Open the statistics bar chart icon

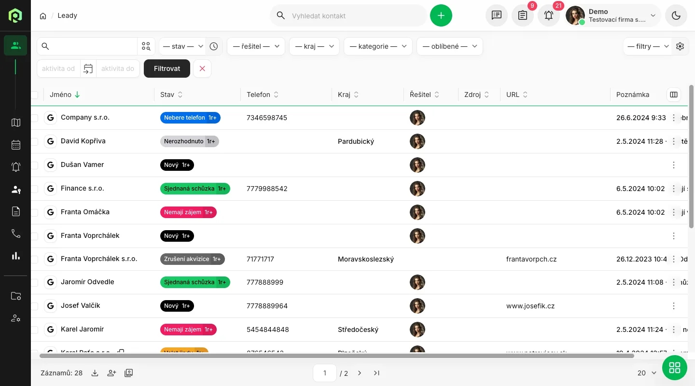(x=16, y=256)
